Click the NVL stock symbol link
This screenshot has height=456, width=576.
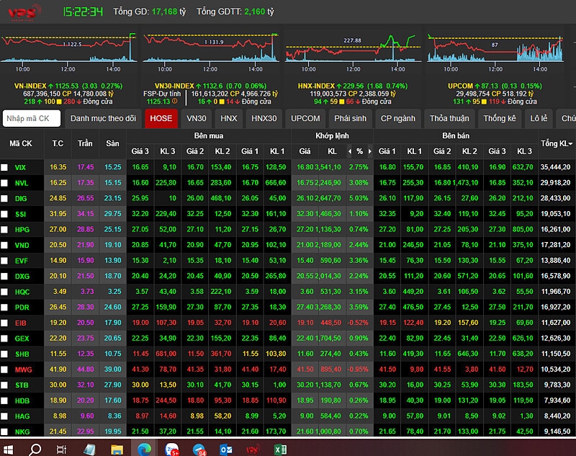point(22,183)
